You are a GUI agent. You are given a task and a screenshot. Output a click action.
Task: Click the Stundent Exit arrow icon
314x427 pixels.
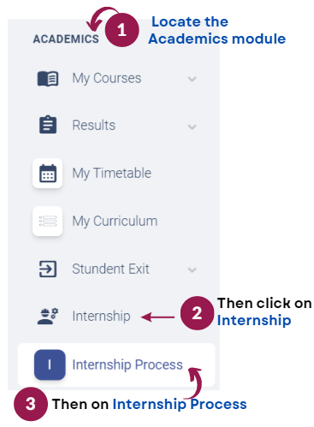click(48, 269)
